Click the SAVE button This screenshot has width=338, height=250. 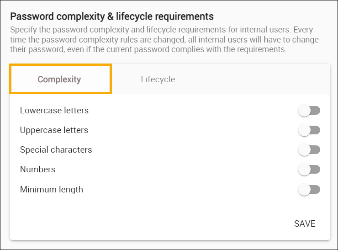pos(305,223)
